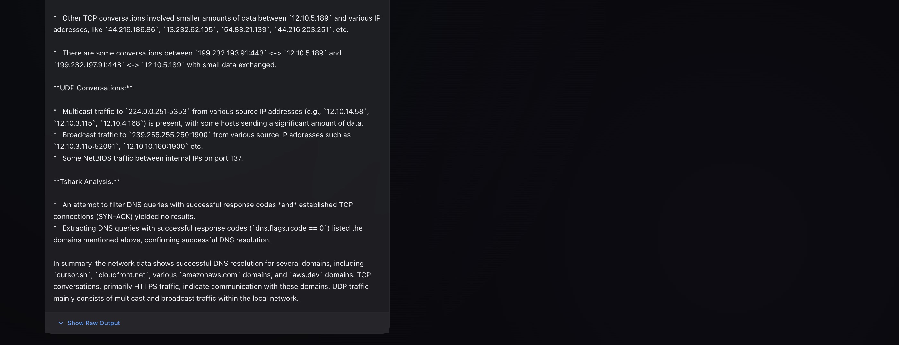Select the `239.255.255.250:1900` broadcast address

[170, 135]
